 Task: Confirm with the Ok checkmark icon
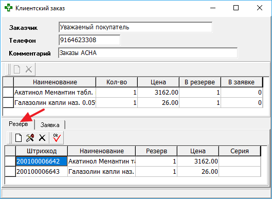coord(57,138)
